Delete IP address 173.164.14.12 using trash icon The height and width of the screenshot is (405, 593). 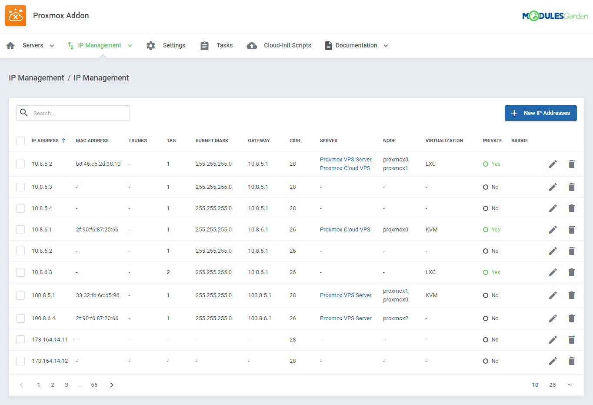pos(571,361)
